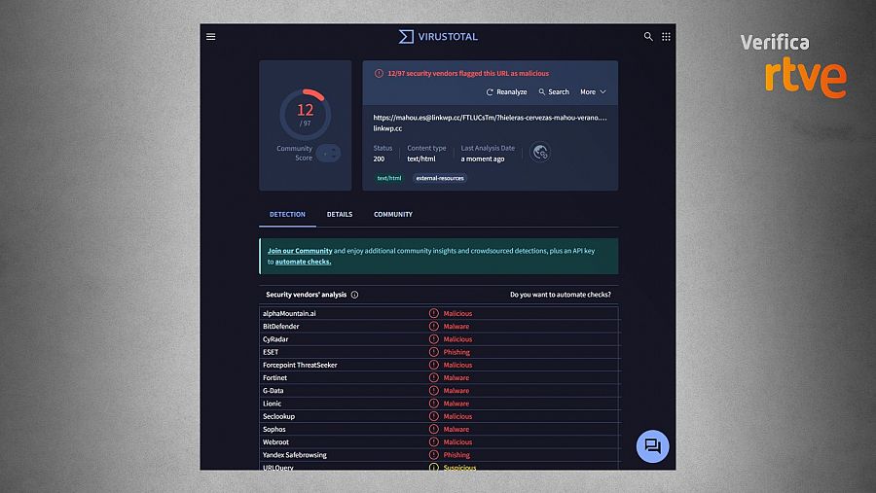The width and height of the screenshot is (876, 493).
Task: Toggle the Community Score vote control
Action: point(328,153)
